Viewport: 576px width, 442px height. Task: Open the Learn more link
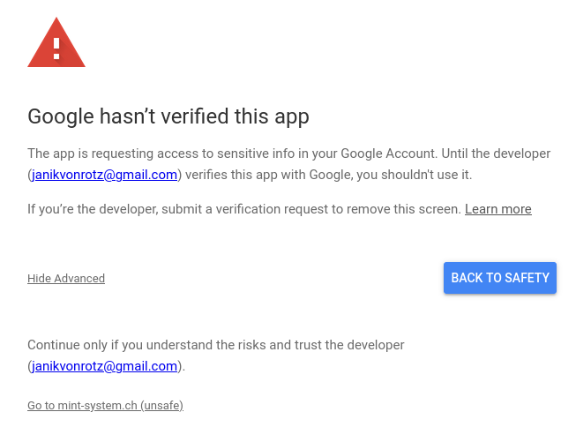[x=498, y=209]
